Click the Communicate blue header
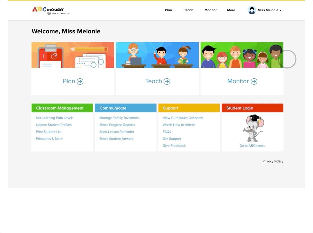Viewport: 313px width, 233px height. (125, 108)
